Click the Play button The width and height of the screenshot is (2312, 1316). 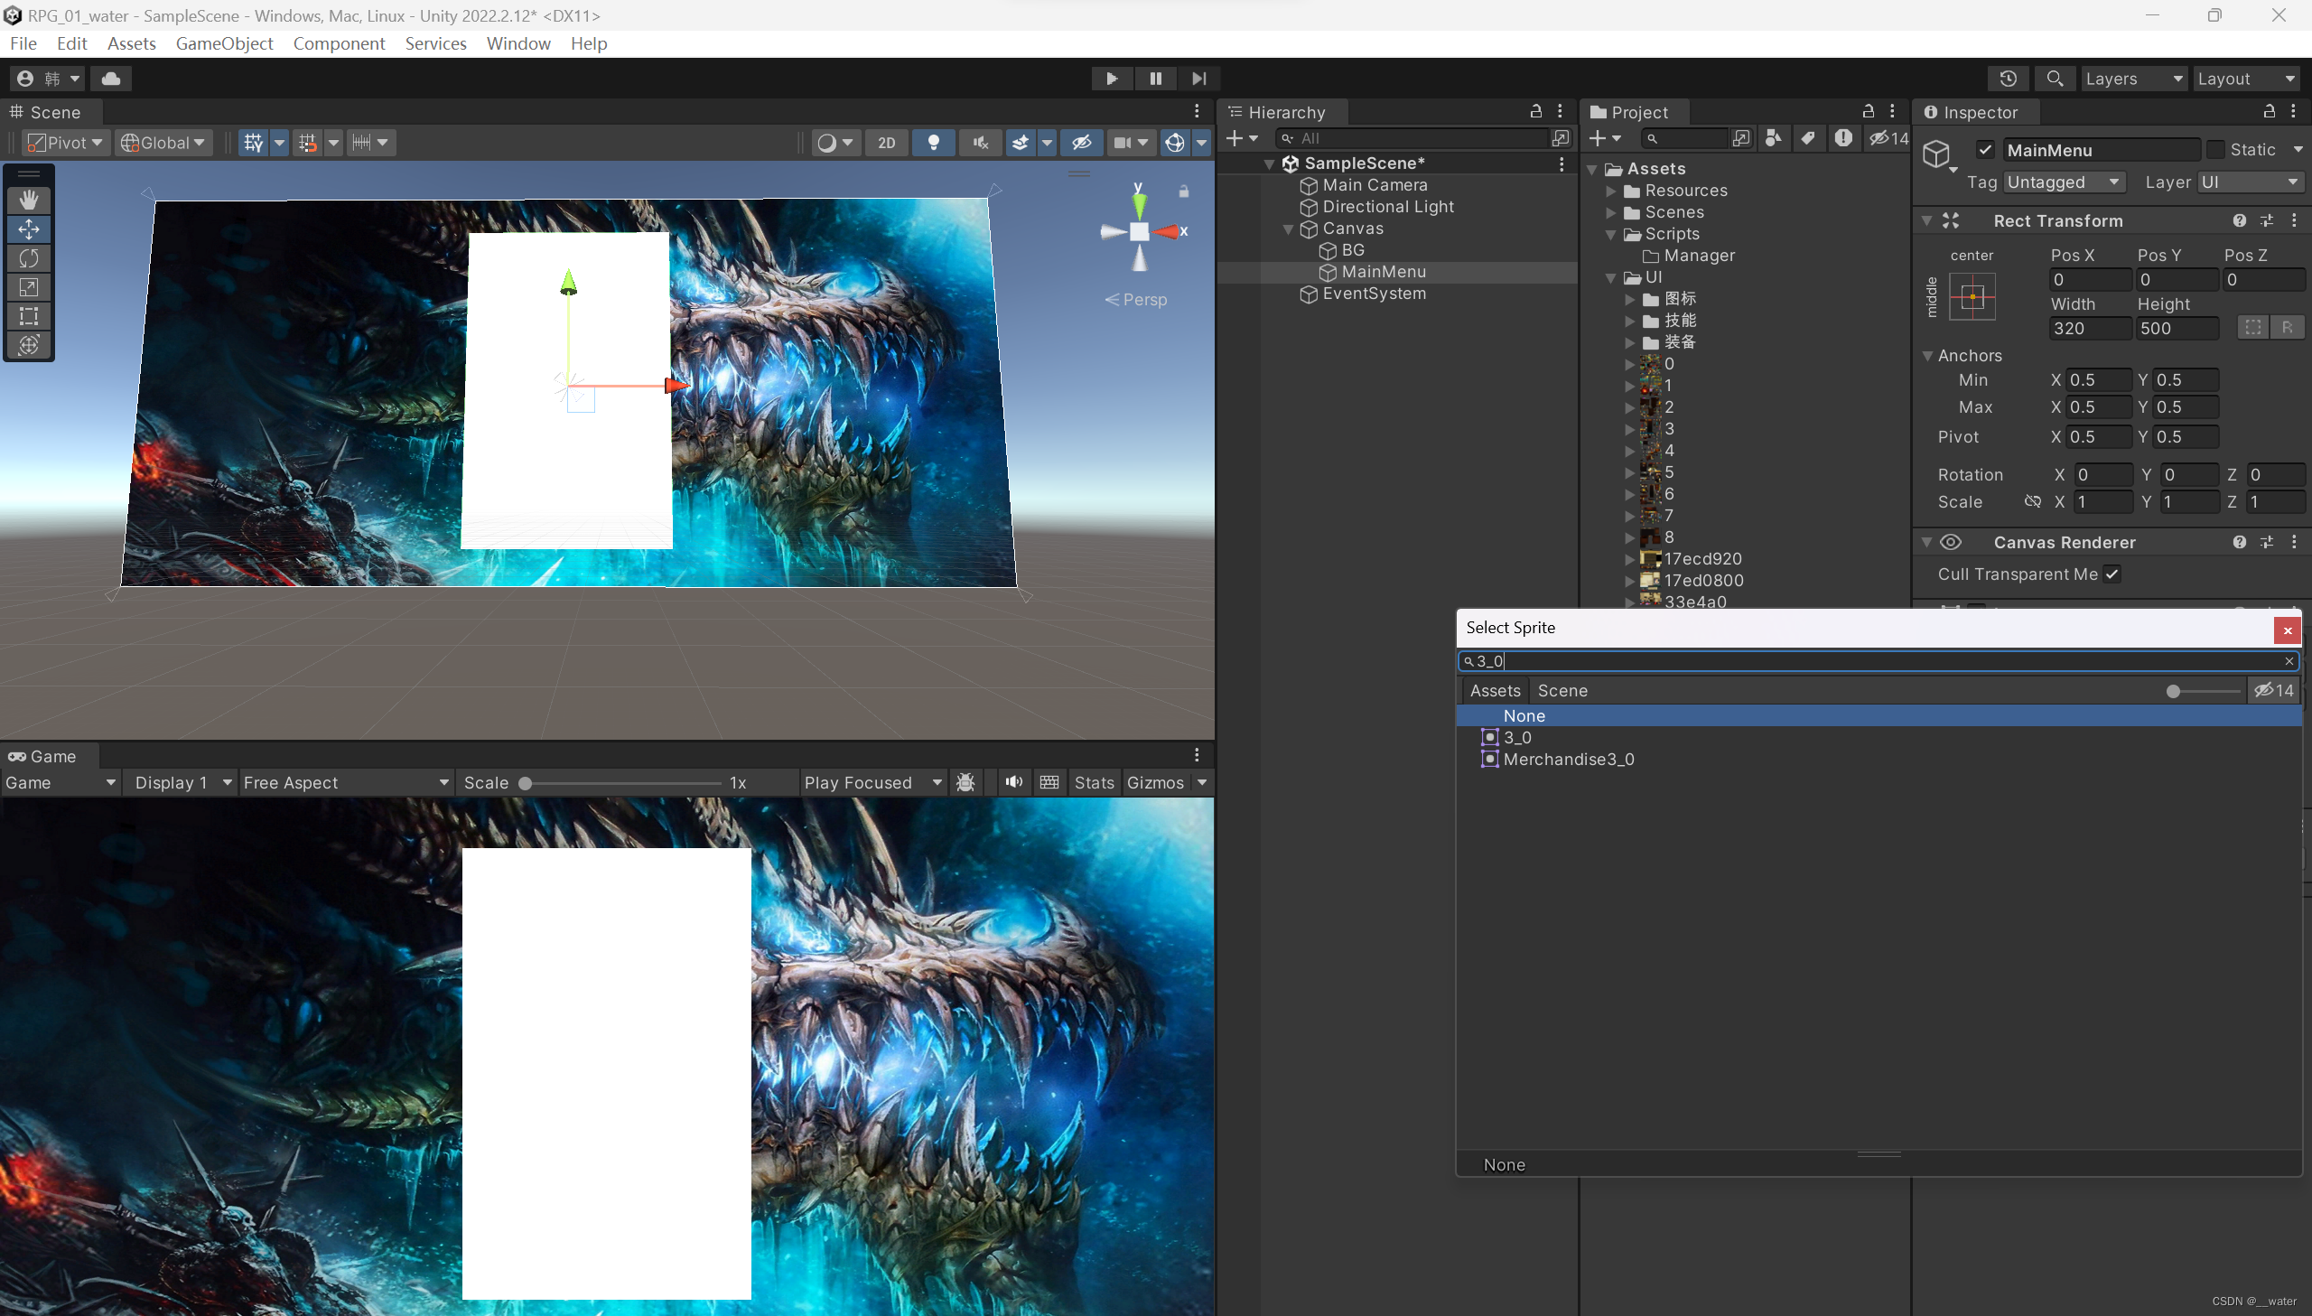pos(1111,79)
